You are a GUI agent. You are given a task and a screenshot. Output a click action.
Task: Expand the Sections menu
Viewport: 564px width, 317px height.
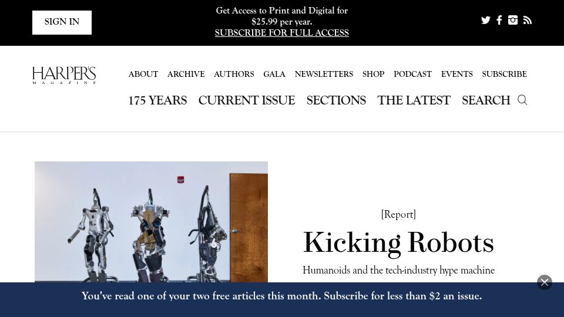pos(336,100)
